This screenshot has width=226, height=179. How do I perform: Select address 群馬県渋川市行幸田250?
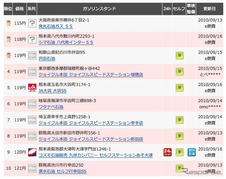pyautogui.click(x=61, y=165)
